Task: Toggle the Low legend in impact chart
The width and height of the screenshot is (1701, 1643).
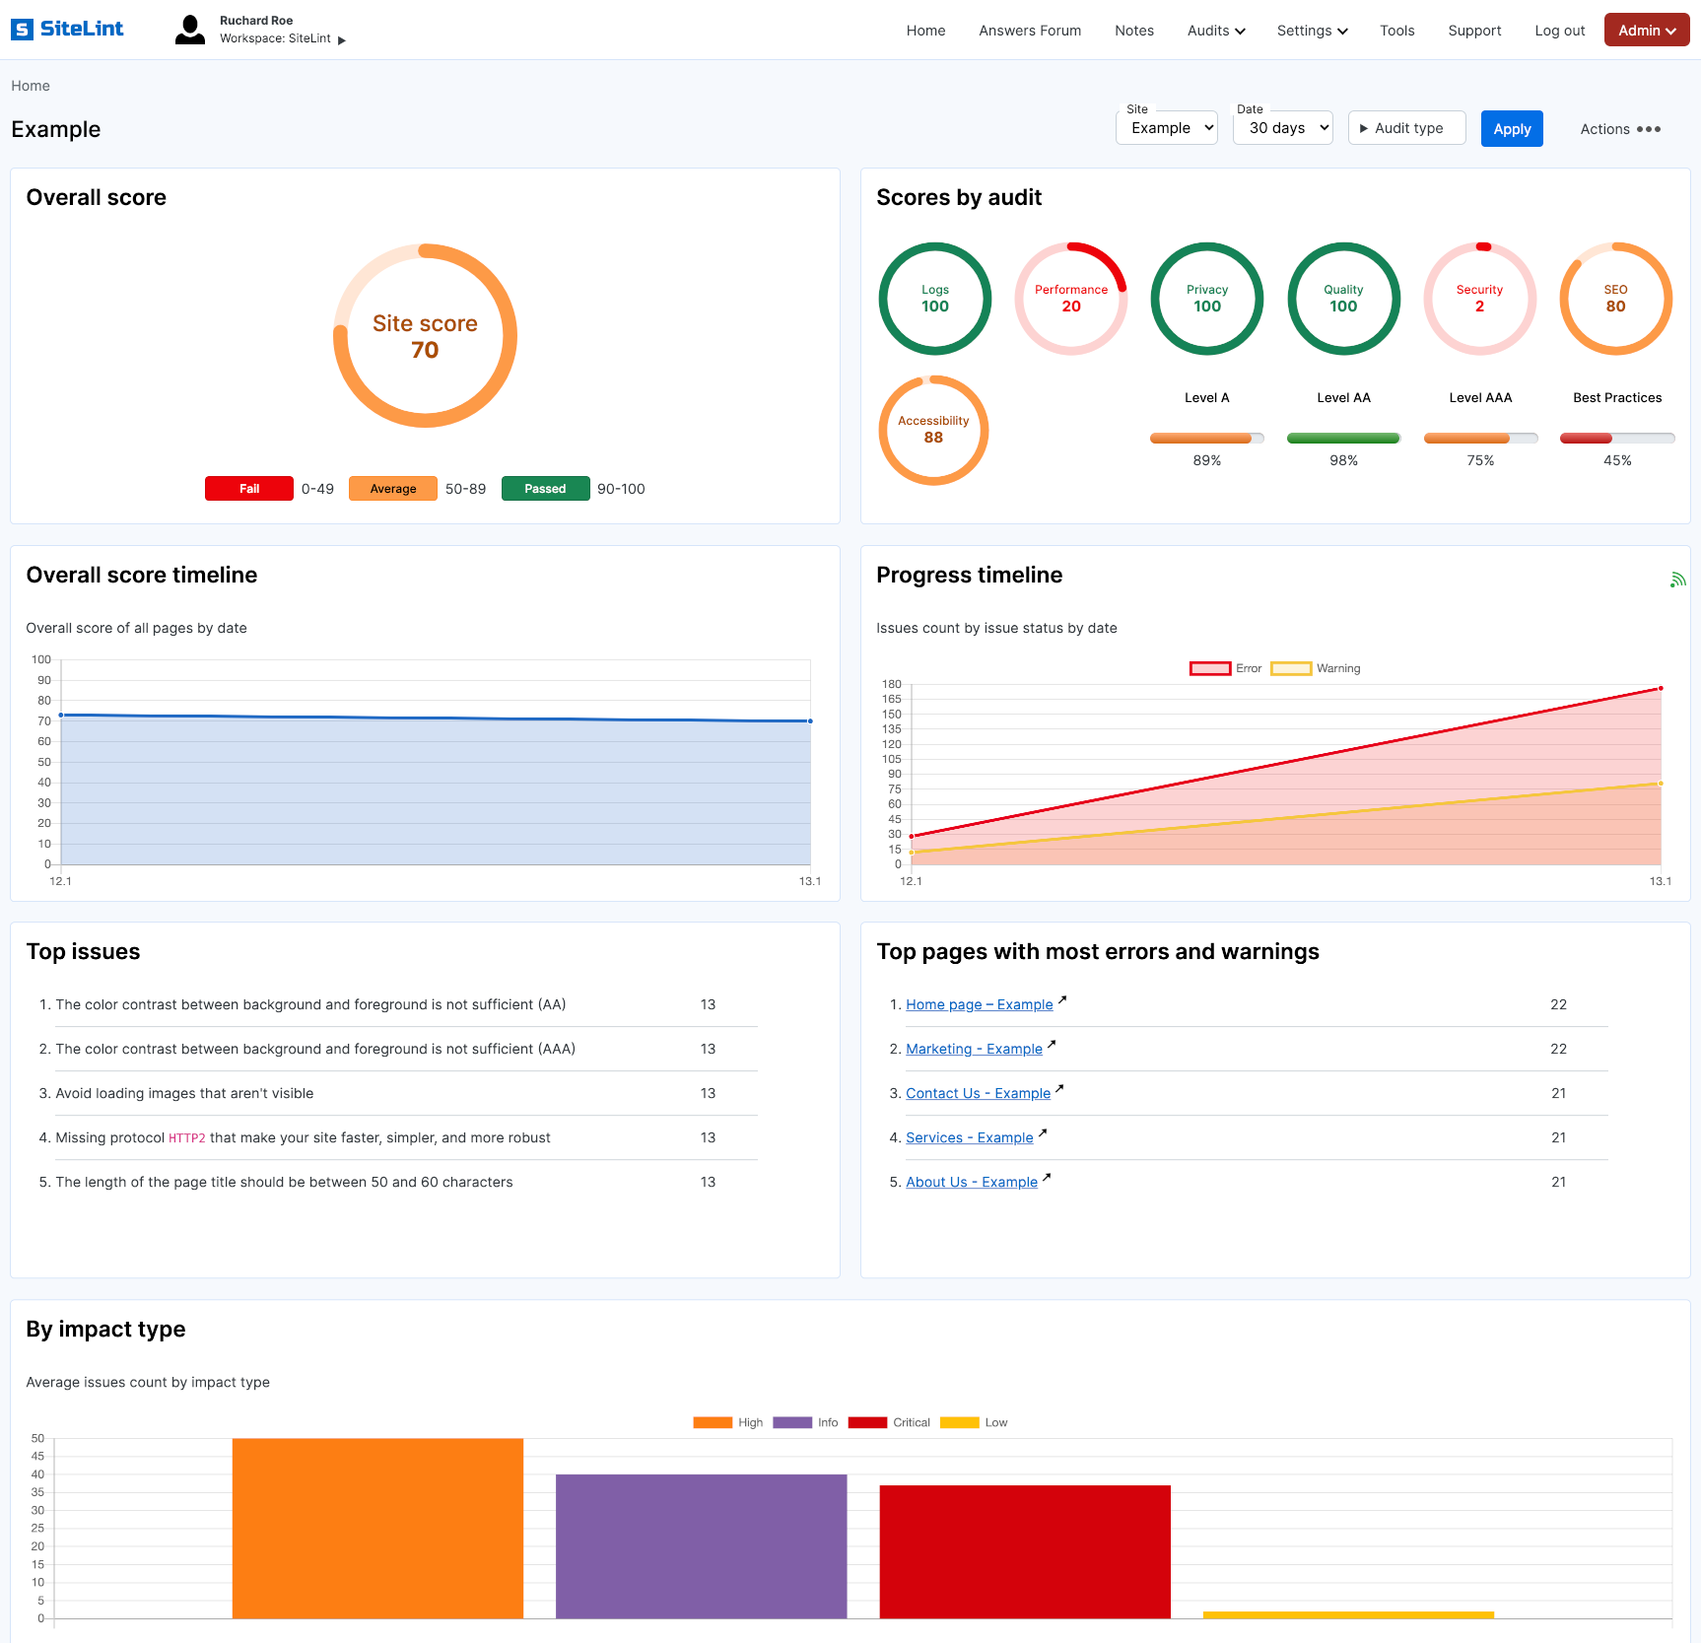Action: (x=974, y=1422)
